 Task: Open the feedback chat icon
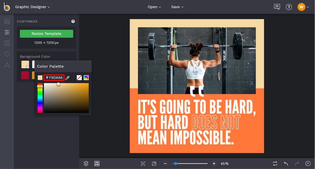click(277, 7)
